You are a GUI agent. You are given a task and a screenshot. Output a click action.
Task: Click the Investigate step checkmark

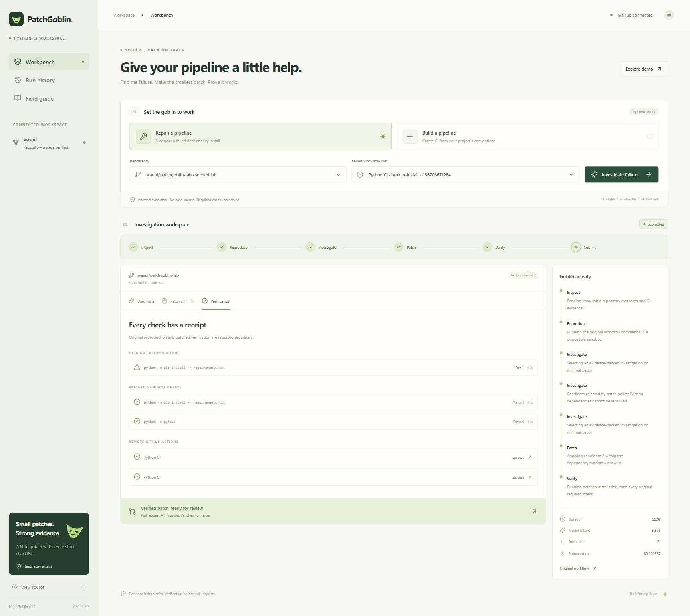[x=310, y=247]
